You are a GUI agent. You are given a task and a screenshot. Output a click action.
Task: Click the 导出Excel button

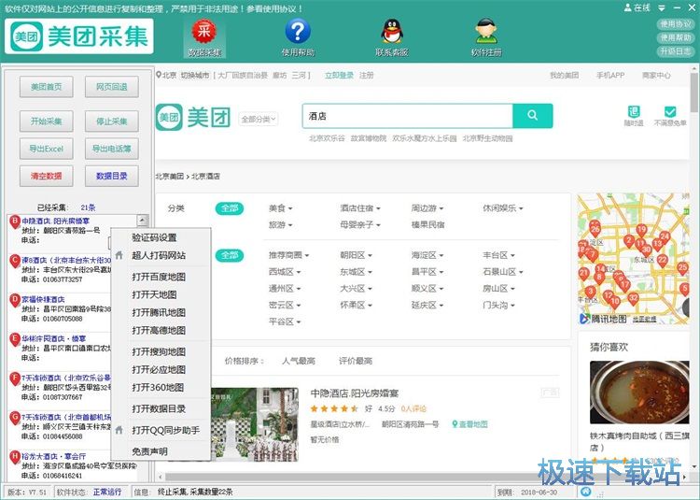click(46, 149)
